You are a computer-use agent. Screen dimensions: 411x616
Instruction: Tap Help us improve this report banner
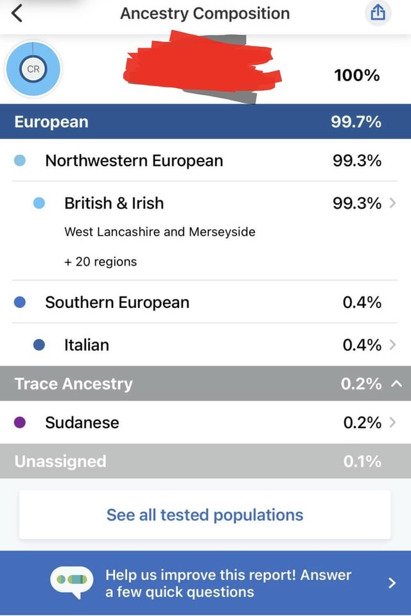coord(228,583)
